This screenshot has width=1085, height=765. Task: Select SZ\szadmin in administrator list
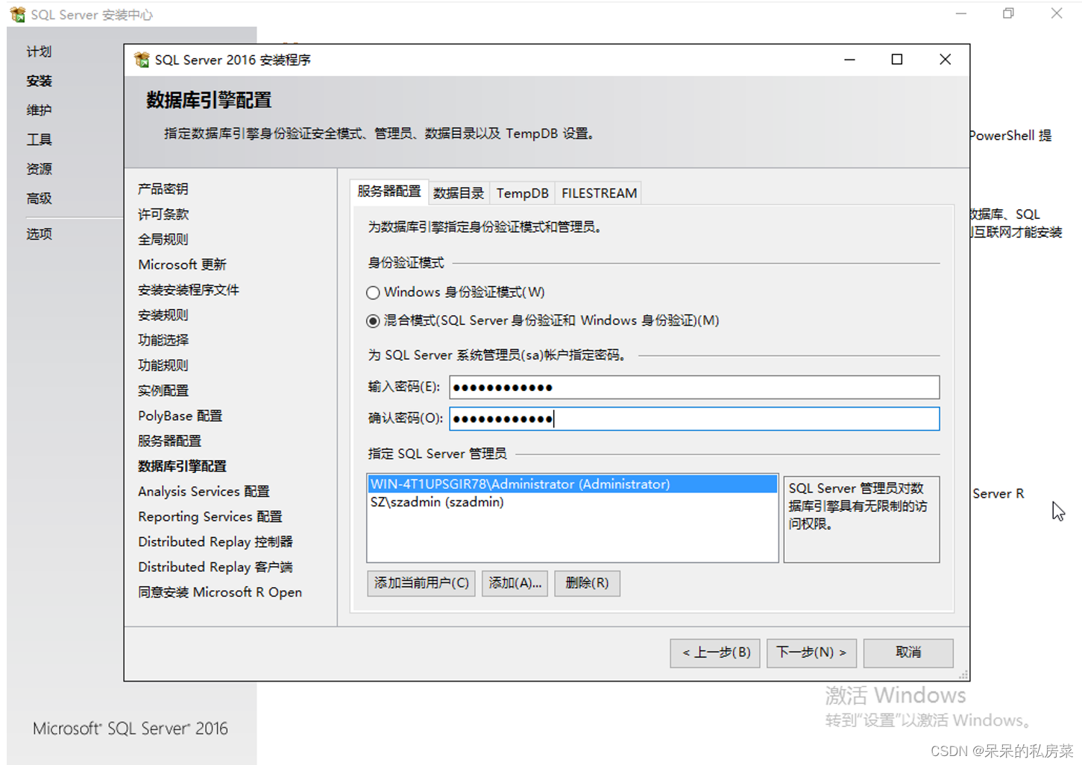[572, 502]
